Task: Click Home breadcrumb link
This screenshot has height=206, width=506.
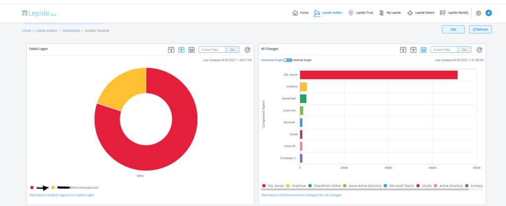Action: click(27, 31)
